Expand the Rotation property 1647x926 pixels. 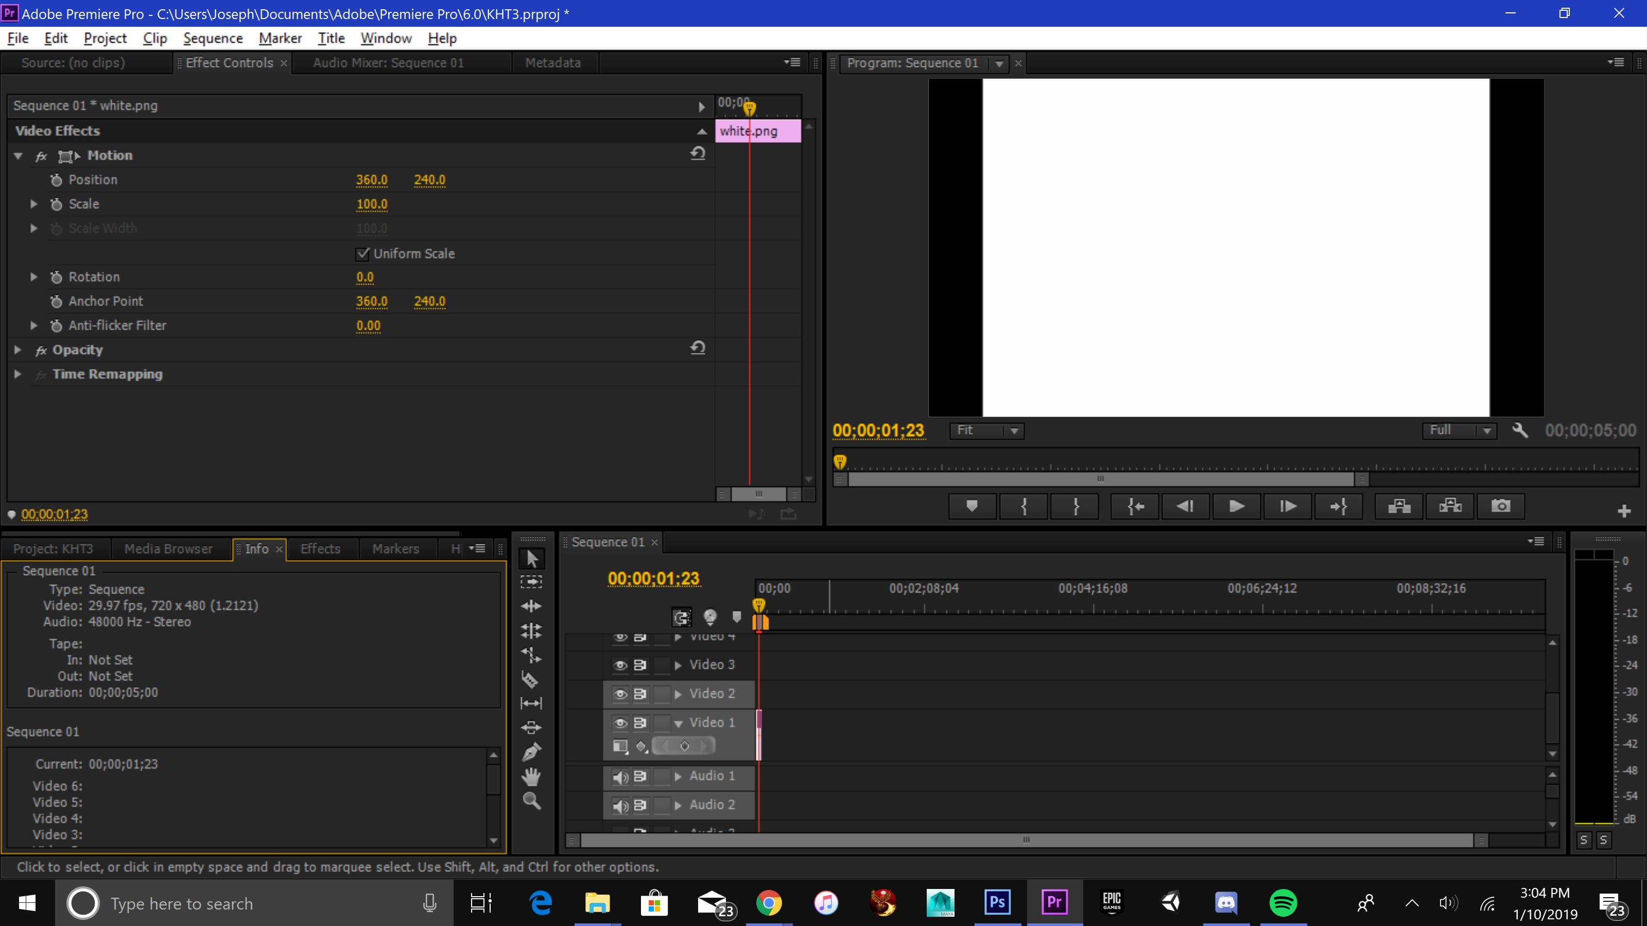pyautogui.click(x=33, y=277)
